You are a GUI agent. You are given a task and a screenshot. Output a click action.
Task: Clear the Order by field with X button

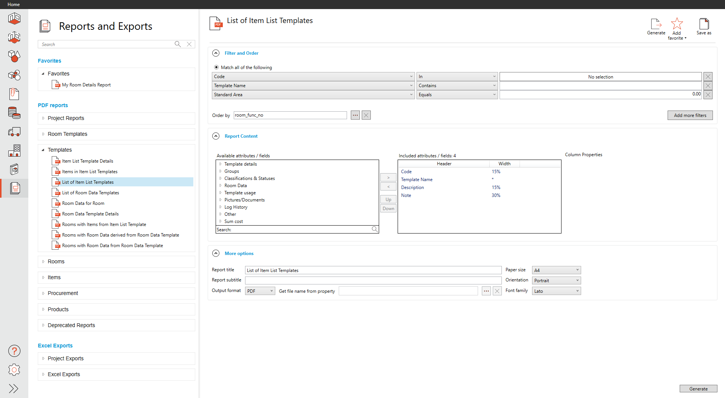coord(366,115)
